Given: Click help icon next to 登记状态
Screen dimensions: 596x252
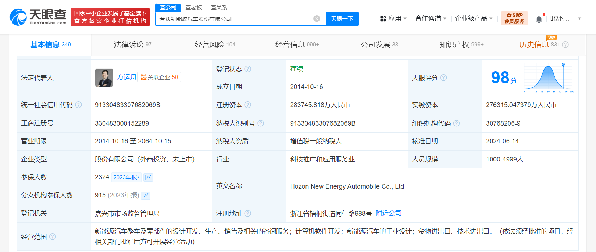Looking at the screenshot, I should (248, 69).
